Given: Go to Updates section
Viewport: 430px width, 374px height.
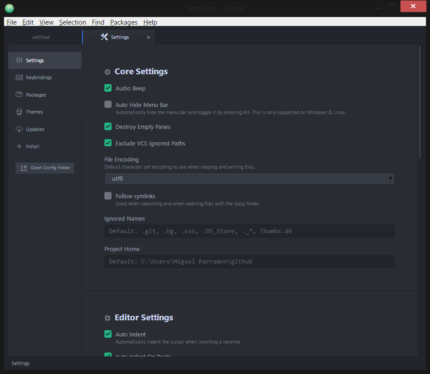Looking at the screenshot, I should coord(45,129).
